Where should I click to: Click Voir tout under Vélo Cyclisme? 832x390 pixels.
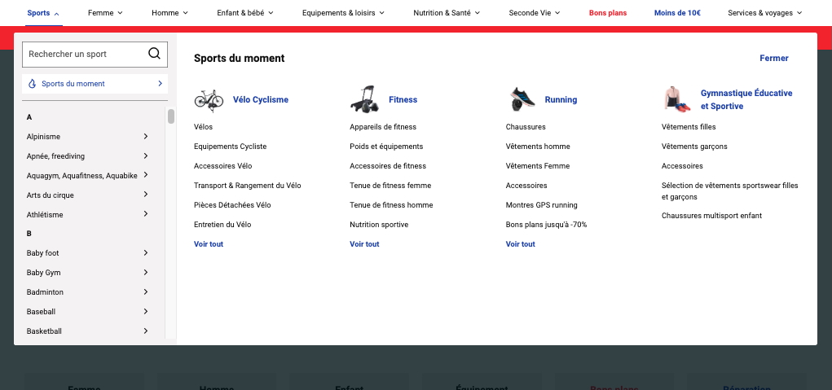(x=209, y=244)
